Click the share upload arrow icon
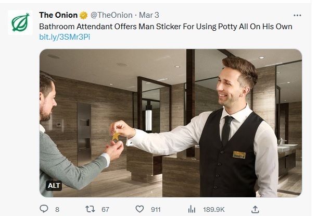 255,209
